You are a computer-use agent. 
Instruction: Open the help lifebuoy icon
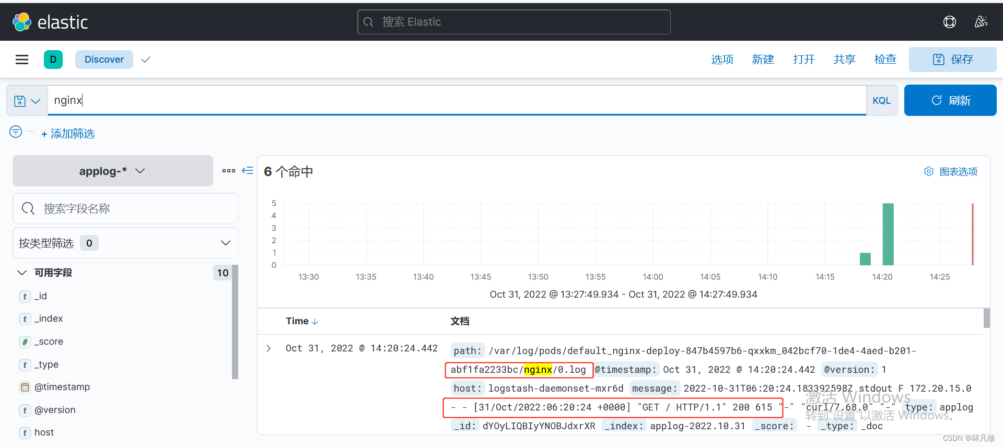click(x=950, y=22)
